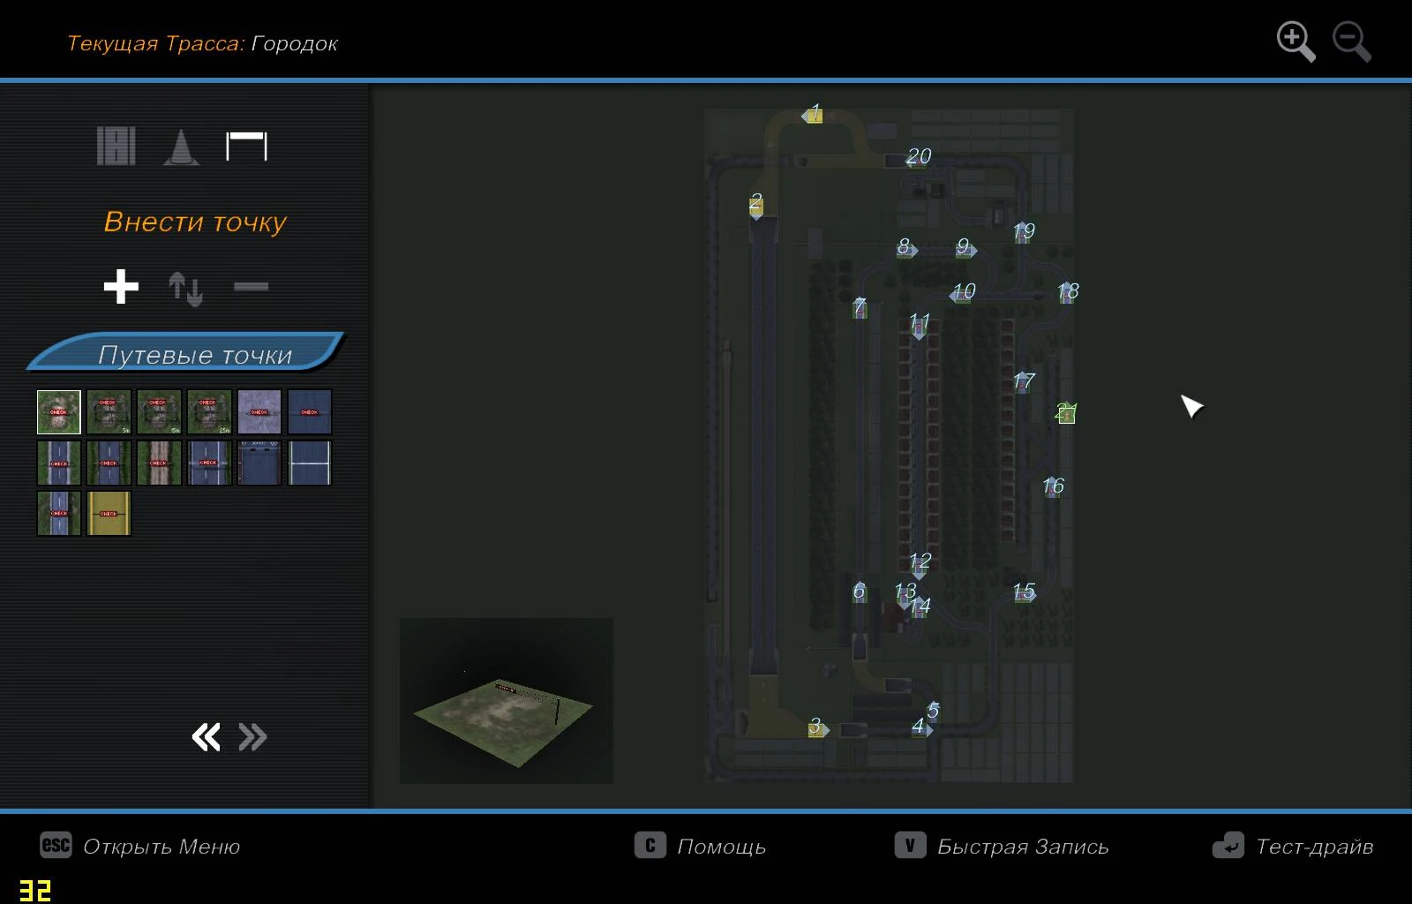1412x904 pixels.
Task: Click Быстрая Запись to quick save
Action: pos(1021,846)
